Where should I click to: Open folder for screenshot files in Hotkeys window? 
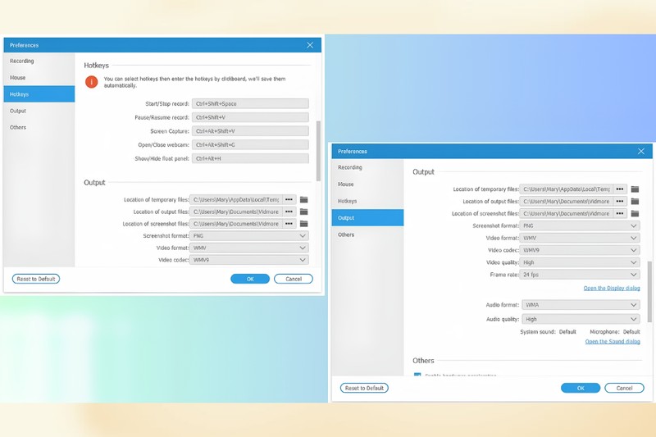click(303, 224)
